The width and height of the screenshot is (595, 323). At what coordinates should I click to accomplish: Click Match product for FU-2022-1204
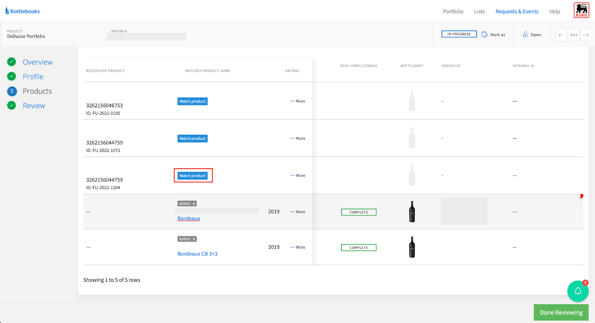193,176
